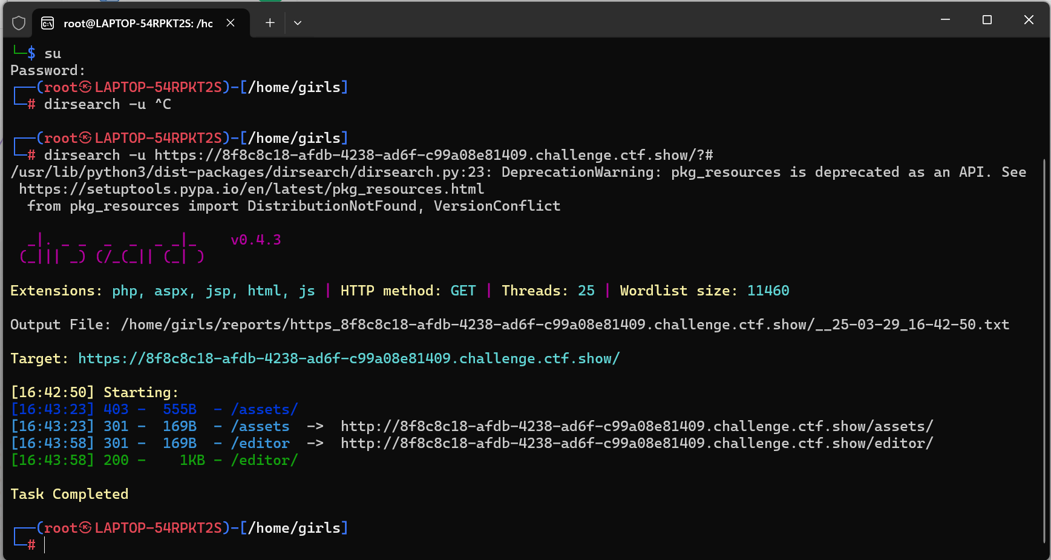
Task: Click the '403' status code
Action: 116,409
